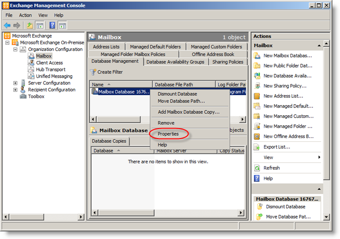The height and width of the screenshot is (239, 340).
Task: Select the Mailbox tree node
Action: point(44,56)
